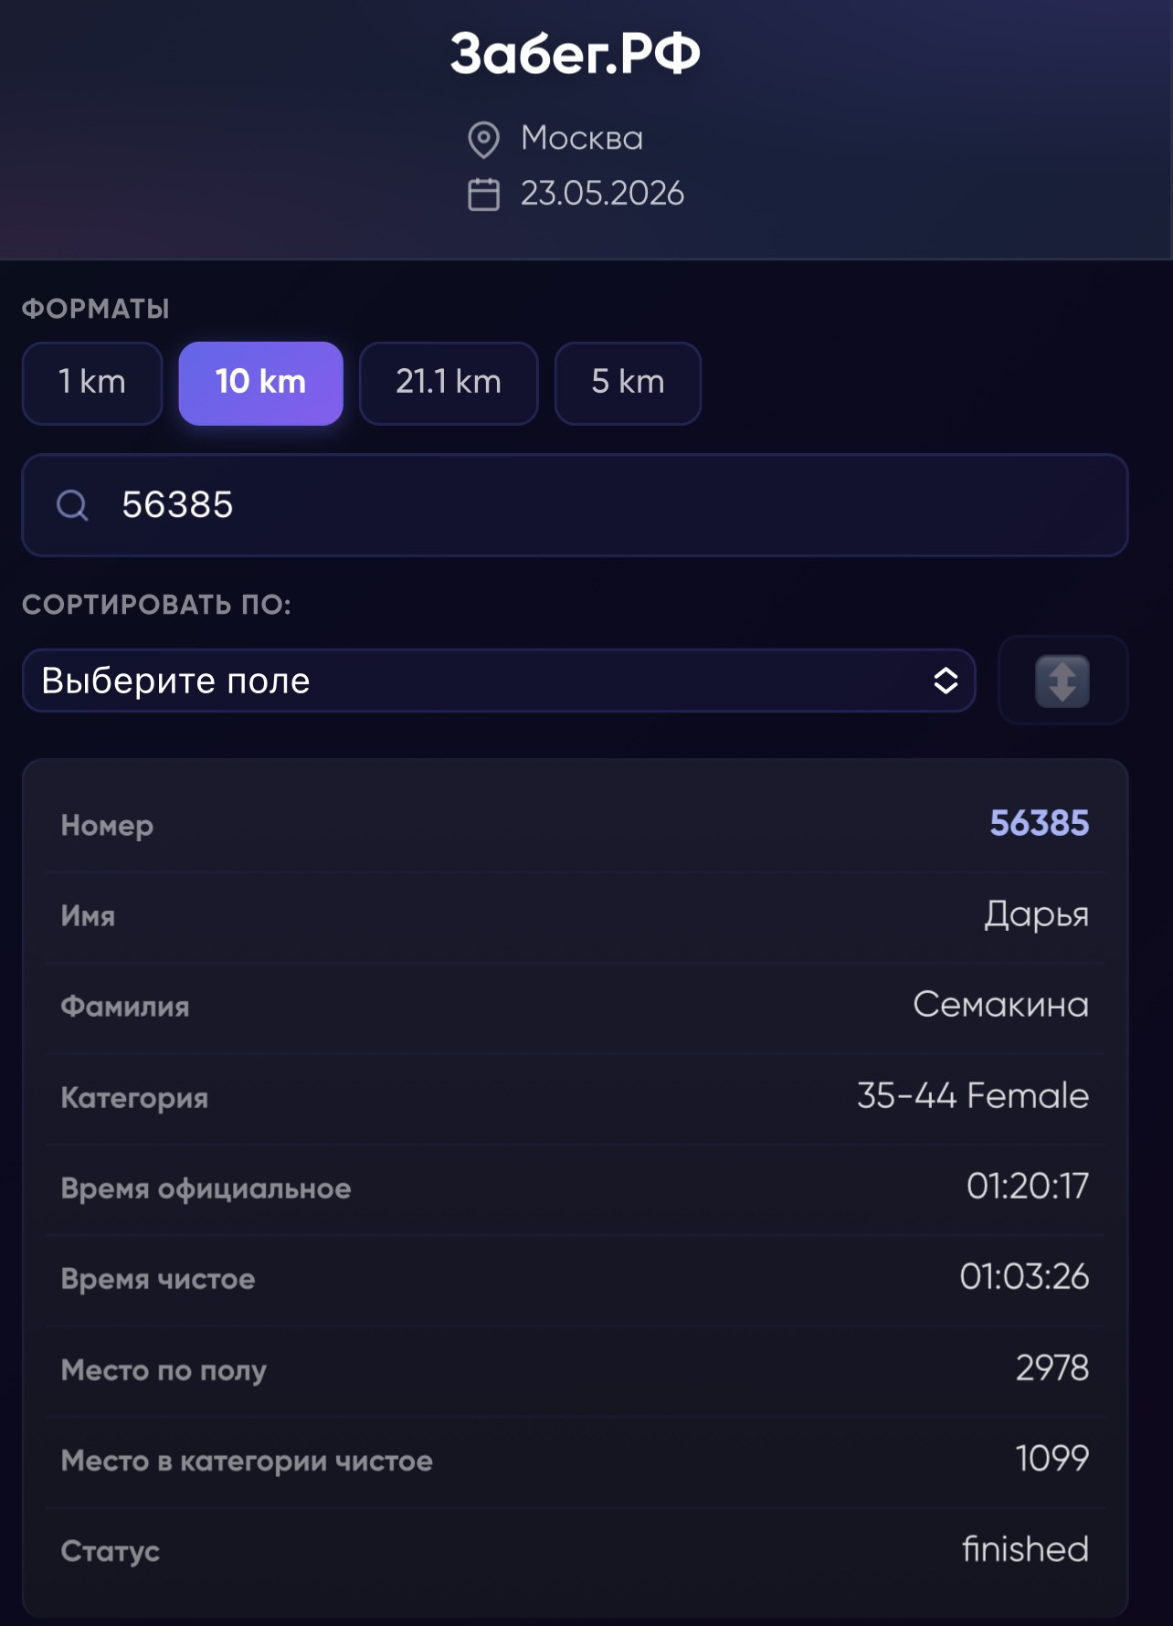Click the Номер row label

(107, 826)
